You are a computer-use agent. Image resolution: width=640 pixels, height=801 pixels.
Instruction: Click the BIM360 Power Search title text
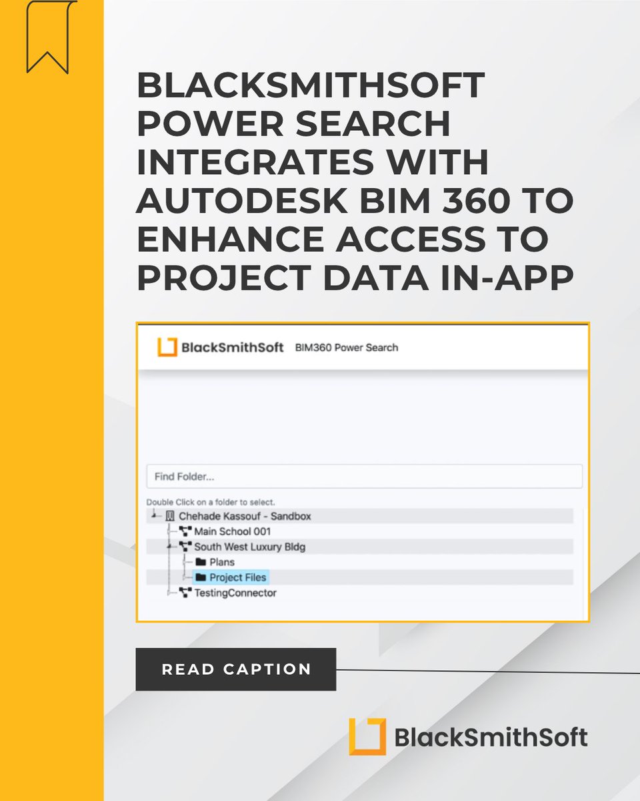coord(346,347)
